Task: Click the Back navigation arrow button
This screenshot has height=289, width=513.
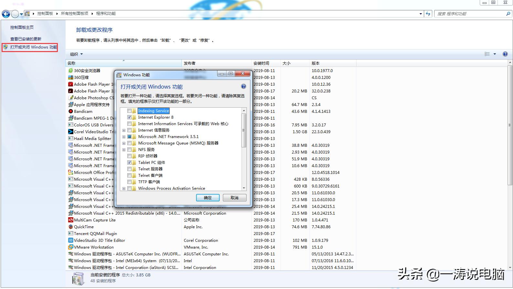Action: (6, 14)
